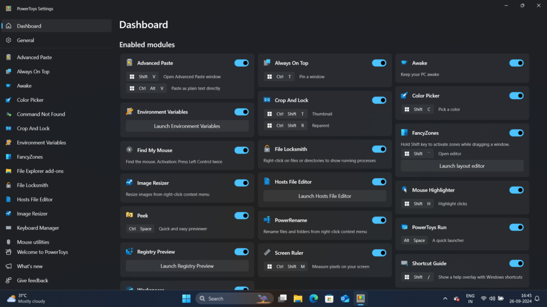
Task: Open the notification bell in taskbar
Action: tap(537, 298)
